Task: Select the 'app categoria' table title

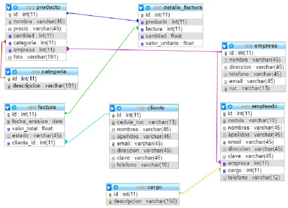Action: [48, 72]
